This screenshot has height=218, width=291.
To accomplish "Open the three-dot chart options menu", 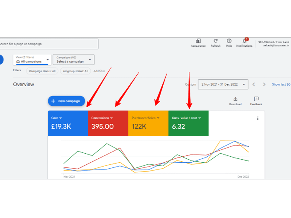I will (x=258, y=118).
